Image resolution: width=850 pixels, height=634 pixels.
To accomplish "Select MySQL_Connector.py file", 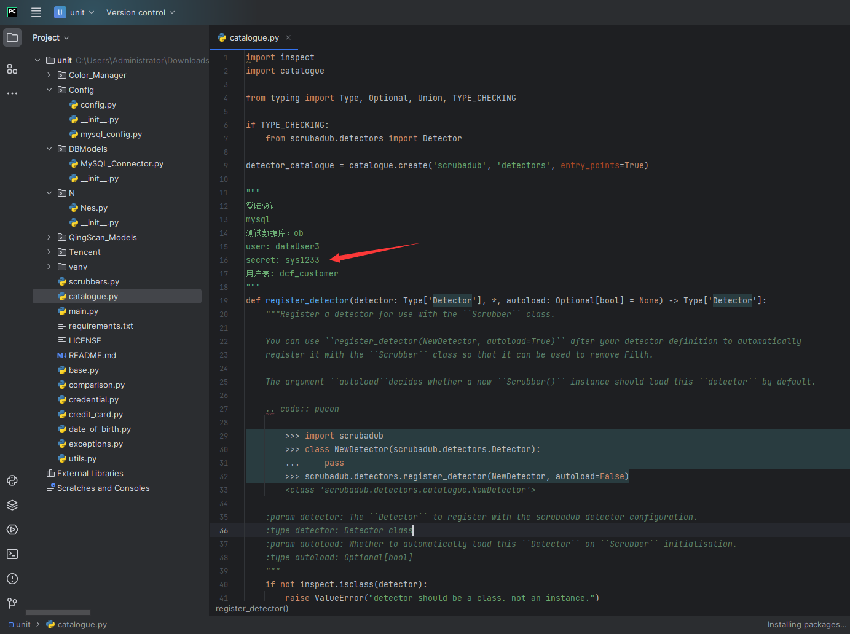I will tap(117, 163).
